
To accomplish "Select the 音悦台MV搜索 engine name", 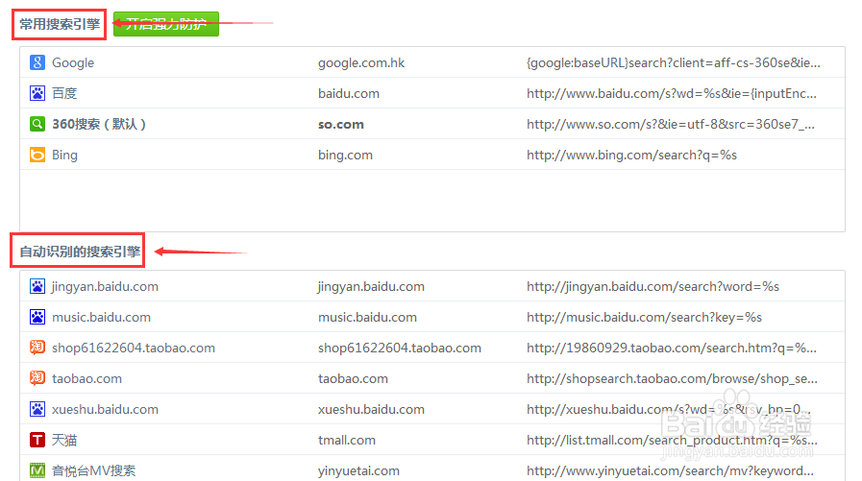I will [x=93, y=470].
